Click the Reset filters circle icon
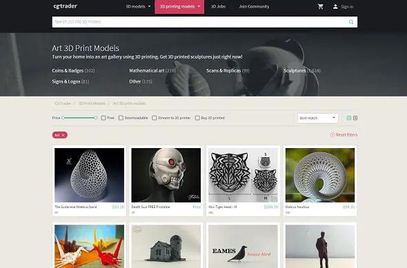 click(x=332, y=135)
